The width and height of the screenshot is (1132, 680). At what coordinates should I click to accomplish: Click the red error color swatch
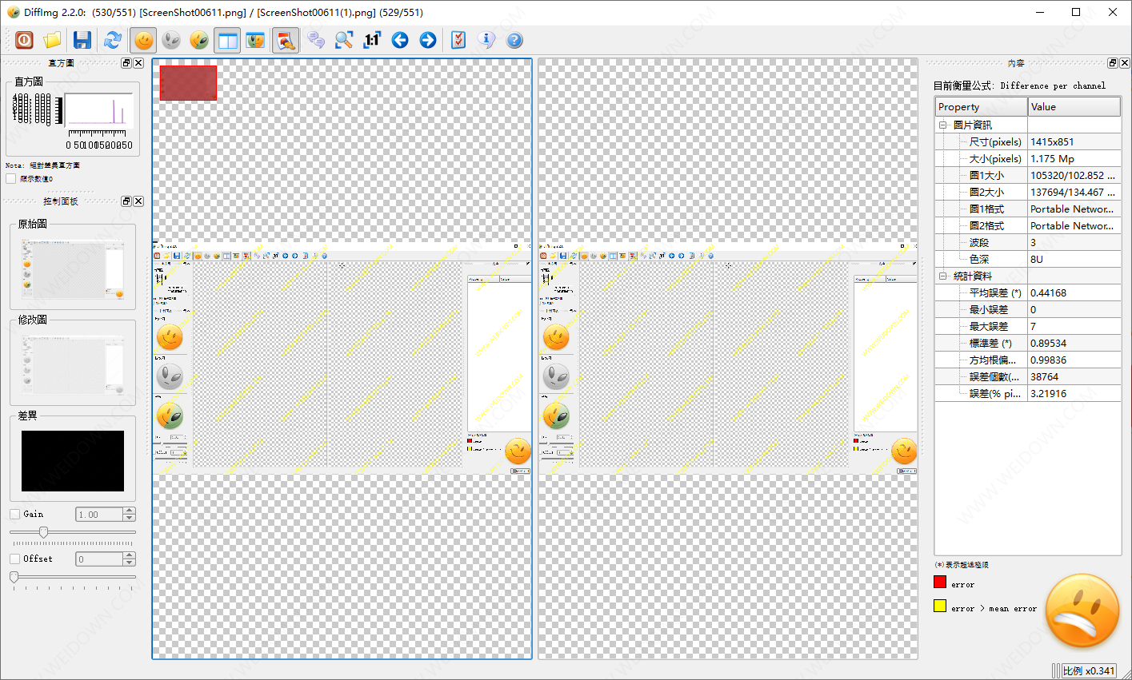pyautogui.click(x=940, y=582)
